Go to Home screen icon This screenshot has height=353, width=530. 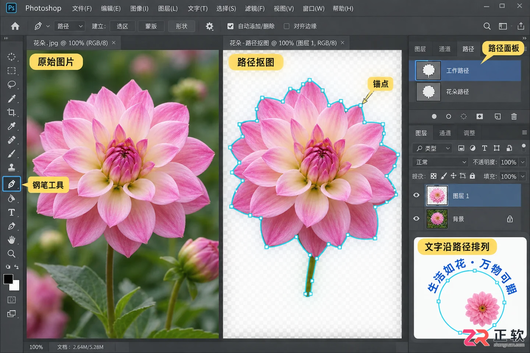tap(15, 26)
